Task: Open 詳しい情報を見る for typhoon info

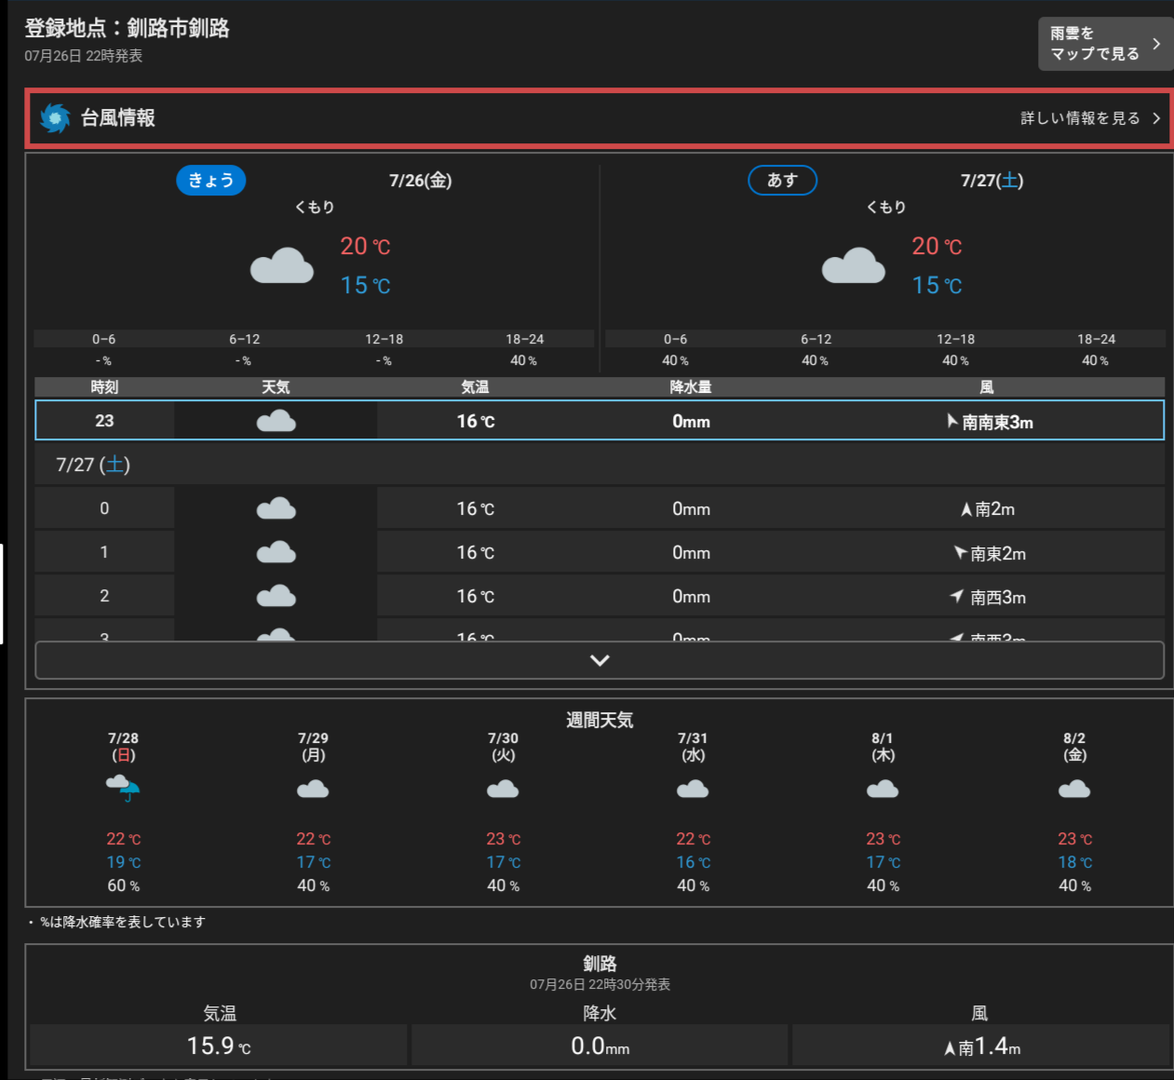Action: click(1090, 118)
